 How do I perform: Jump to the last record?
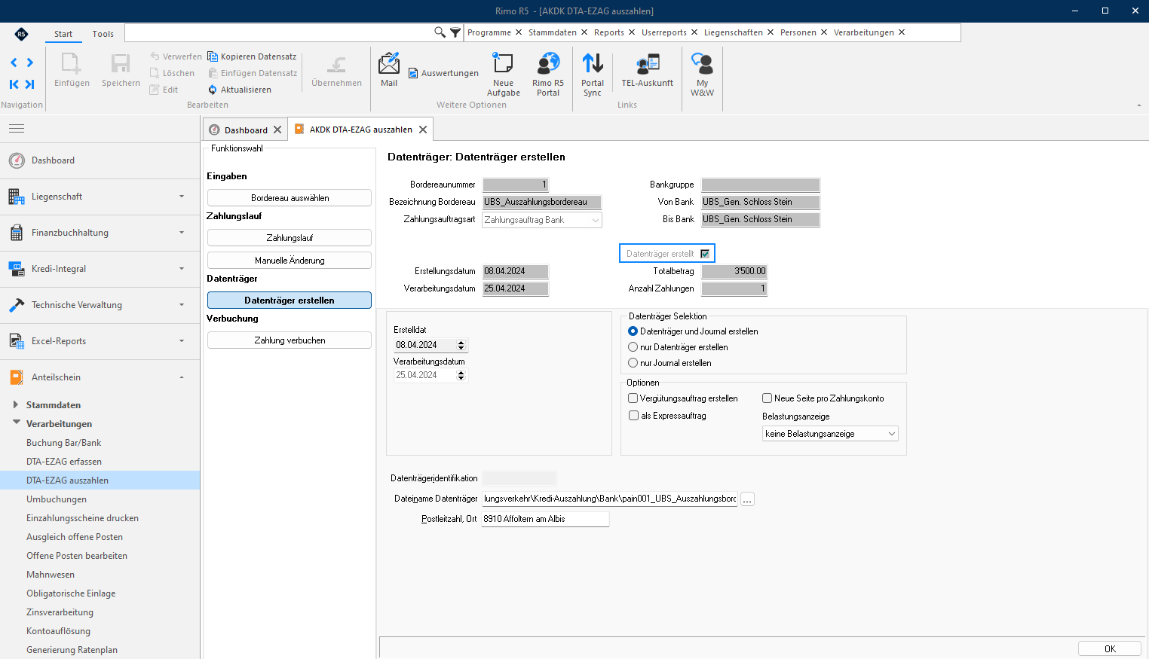click(30, 84)
